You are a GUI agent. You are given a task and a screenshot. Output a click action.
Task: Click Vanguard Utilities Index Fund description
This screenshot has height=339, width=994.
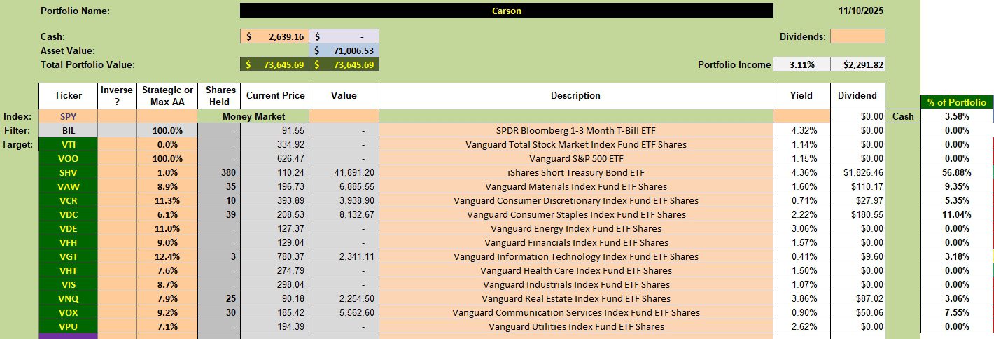(575, 326)
